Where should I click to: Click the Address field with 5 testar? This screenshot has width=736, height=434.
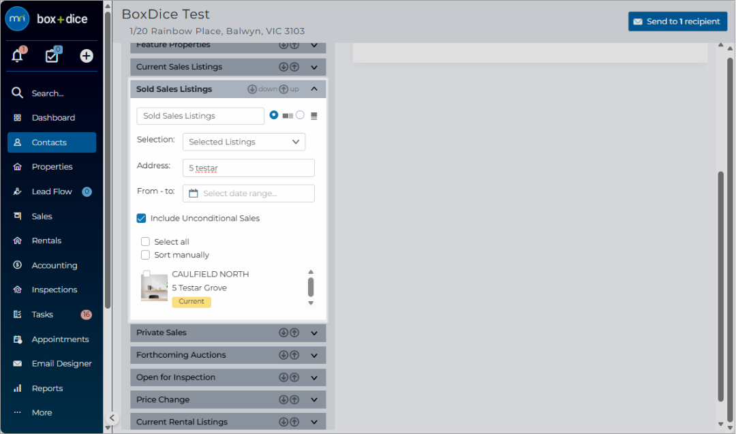pyautogui.click(x=248, y=168)
